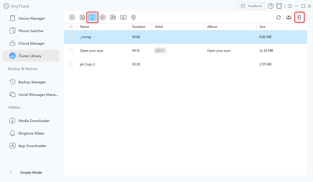Viewport: 313px width, 182px height.
Task: Open Device Manager from sidebar
Action: [31, 18]
